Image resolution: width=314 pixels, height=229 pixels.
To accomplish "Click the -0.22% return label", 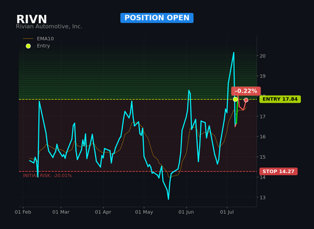I will pyautogui.click(x=246, y=91).
